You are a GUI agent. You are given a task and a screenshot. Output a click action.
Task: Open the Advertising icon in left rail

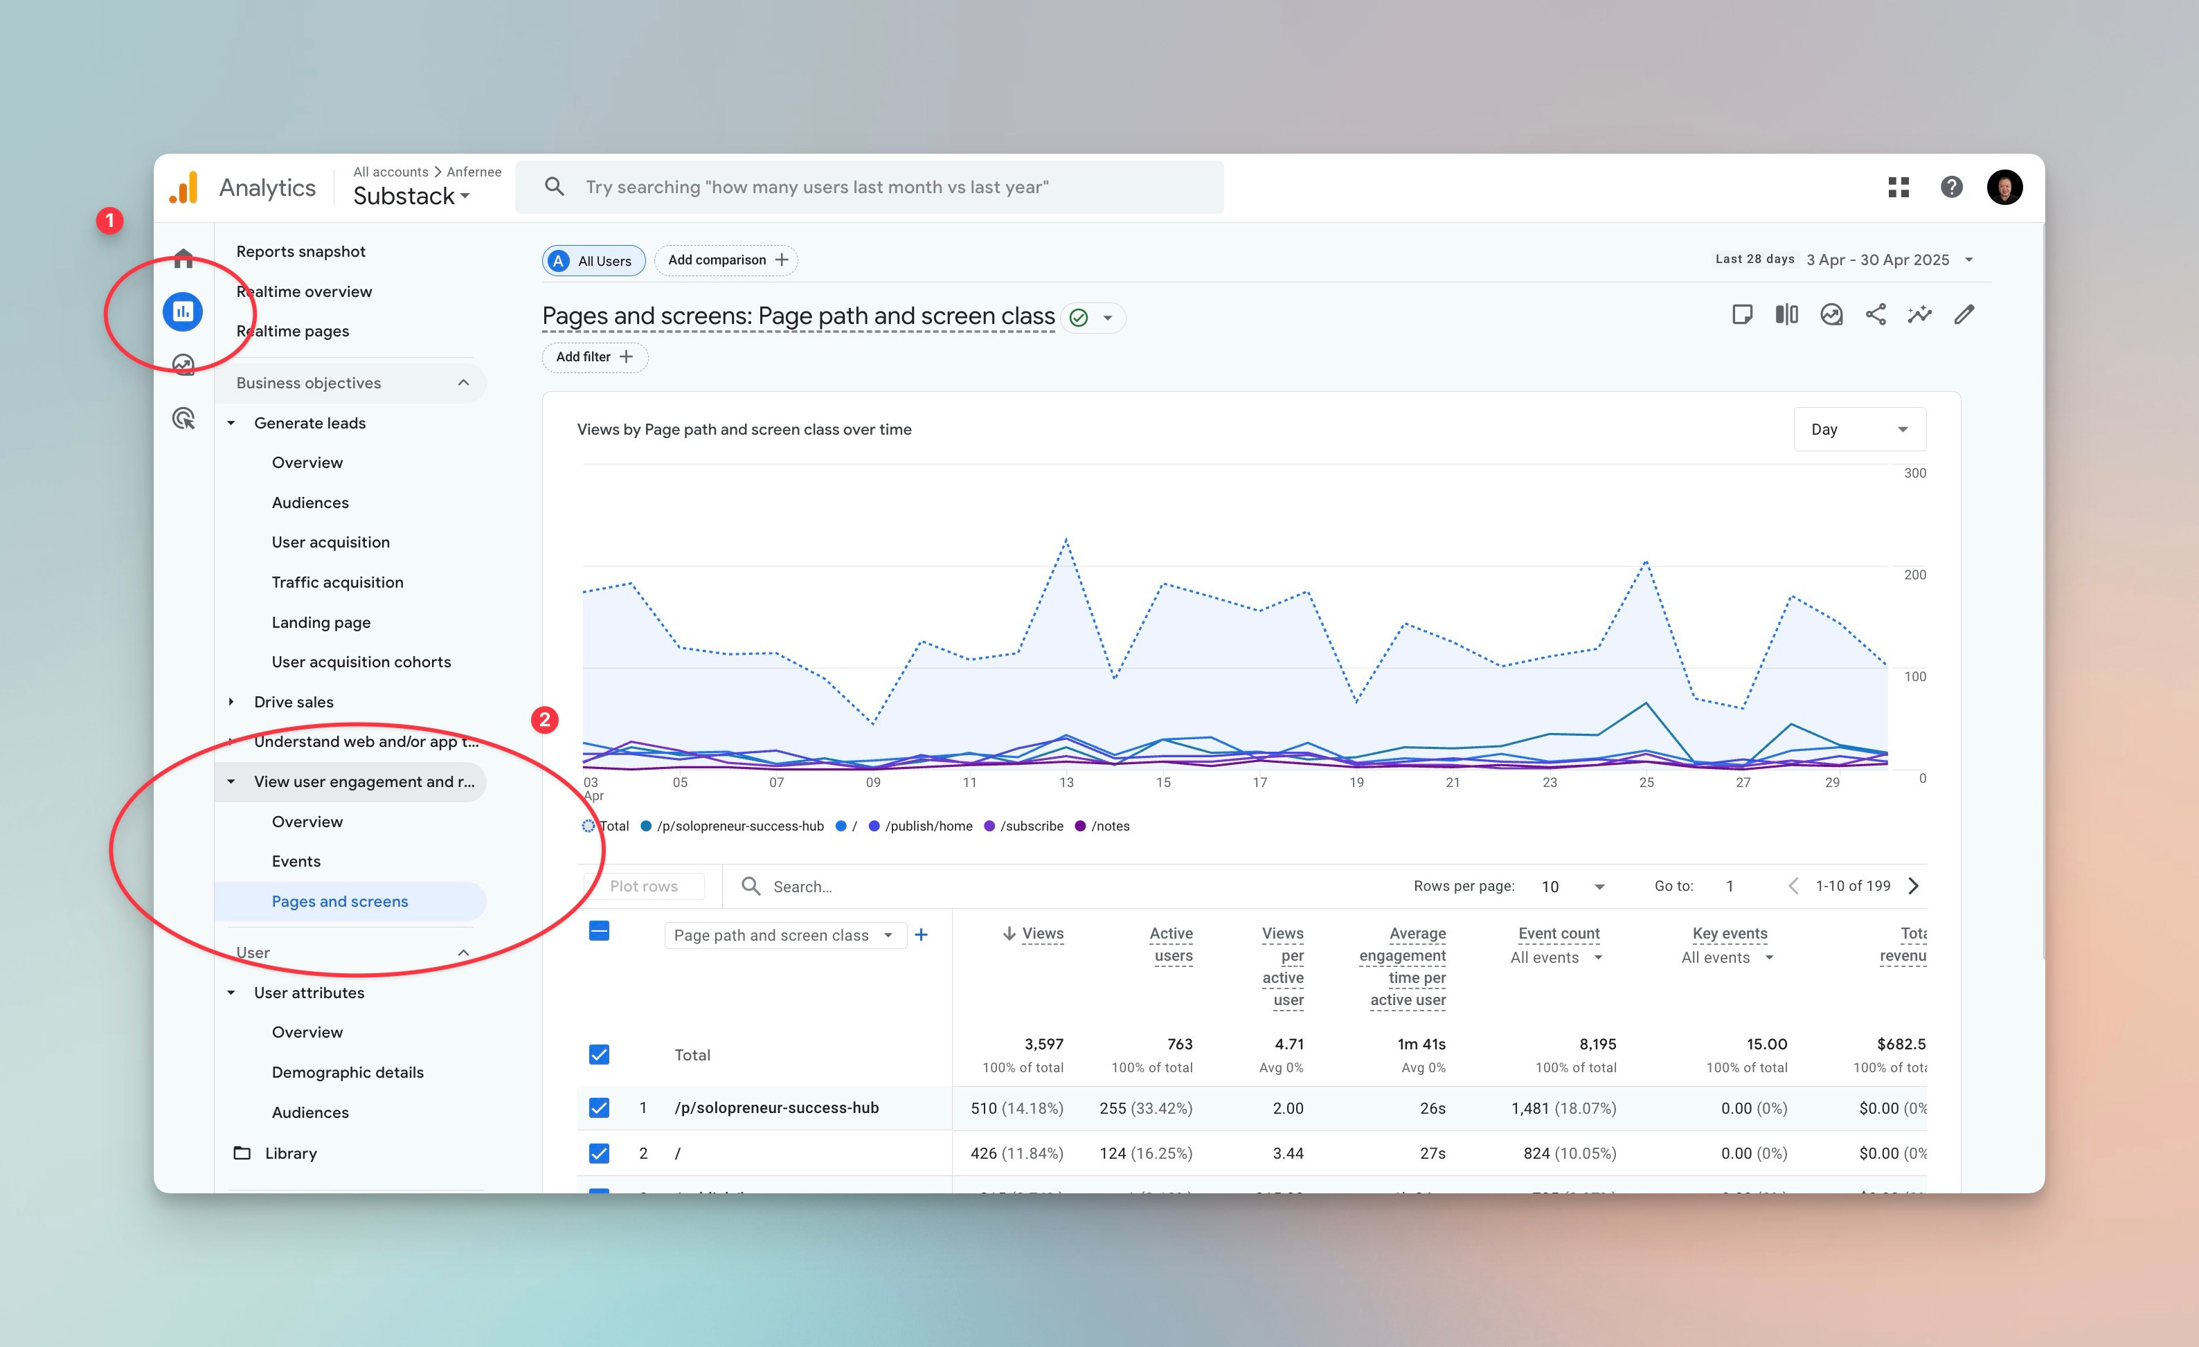point(183,417)
